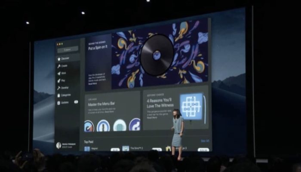The image size is (301, 172).
Task: Click the spinning vinyl record artwork
Action: [x=157, y=55]
